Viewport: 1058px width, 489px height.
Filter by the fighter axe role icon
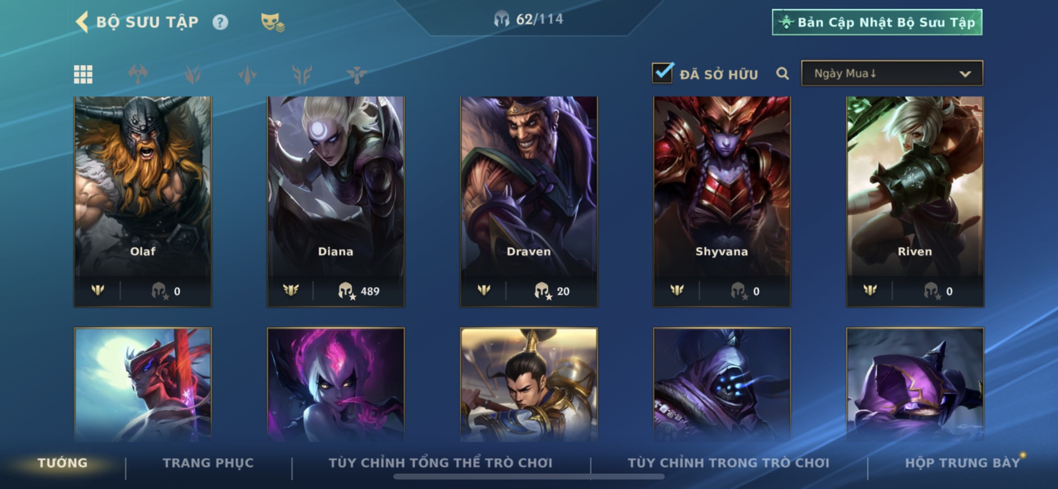[138, 74]
